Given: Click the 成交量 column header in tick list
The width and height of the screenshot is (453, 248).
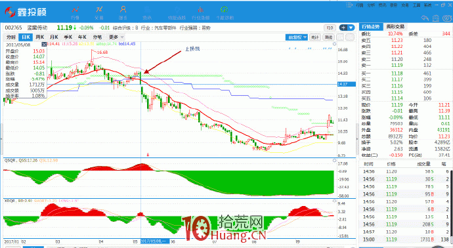Looking at the screenshot, I should click(423, 164).
